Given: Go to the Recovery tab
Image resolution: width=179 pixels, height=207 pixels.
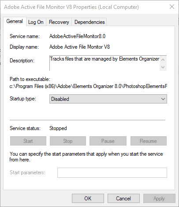Looking at the screenshot, I should [59, 22].
